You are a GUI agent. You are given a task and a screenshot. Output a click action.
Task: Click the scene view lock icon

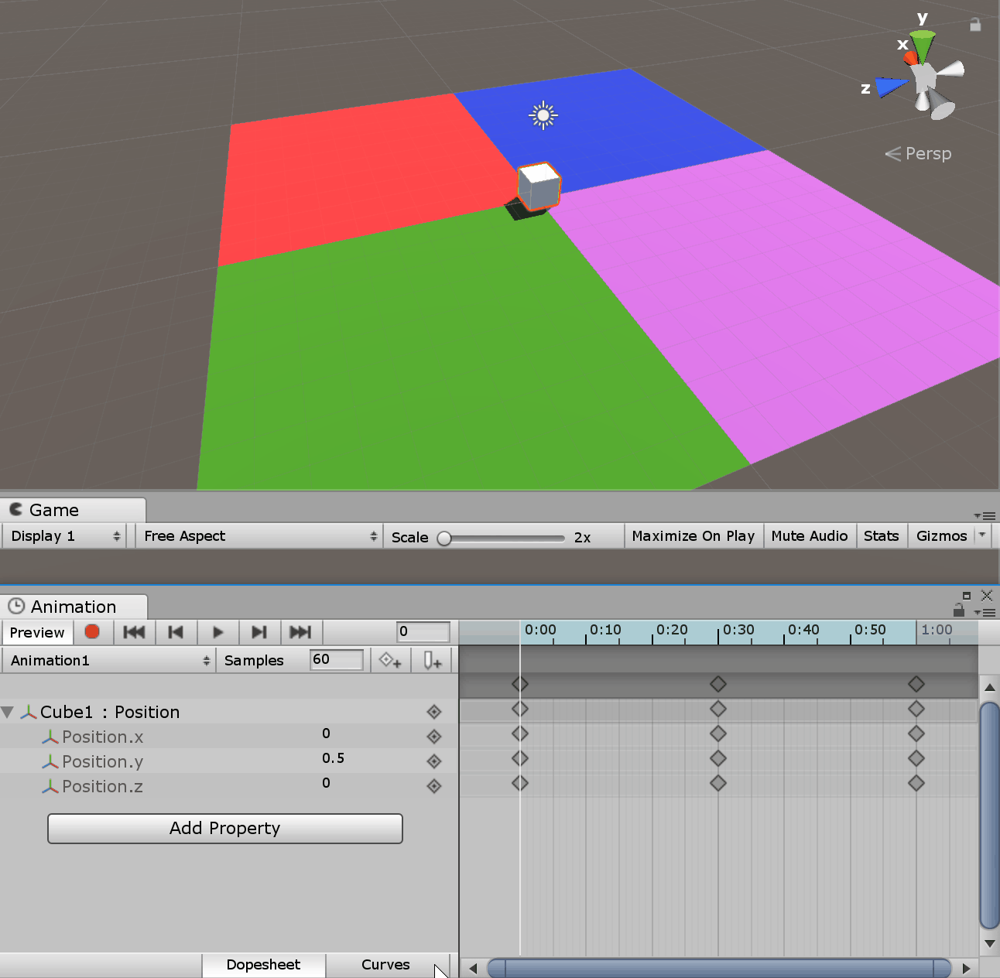(x=975, y=25)
